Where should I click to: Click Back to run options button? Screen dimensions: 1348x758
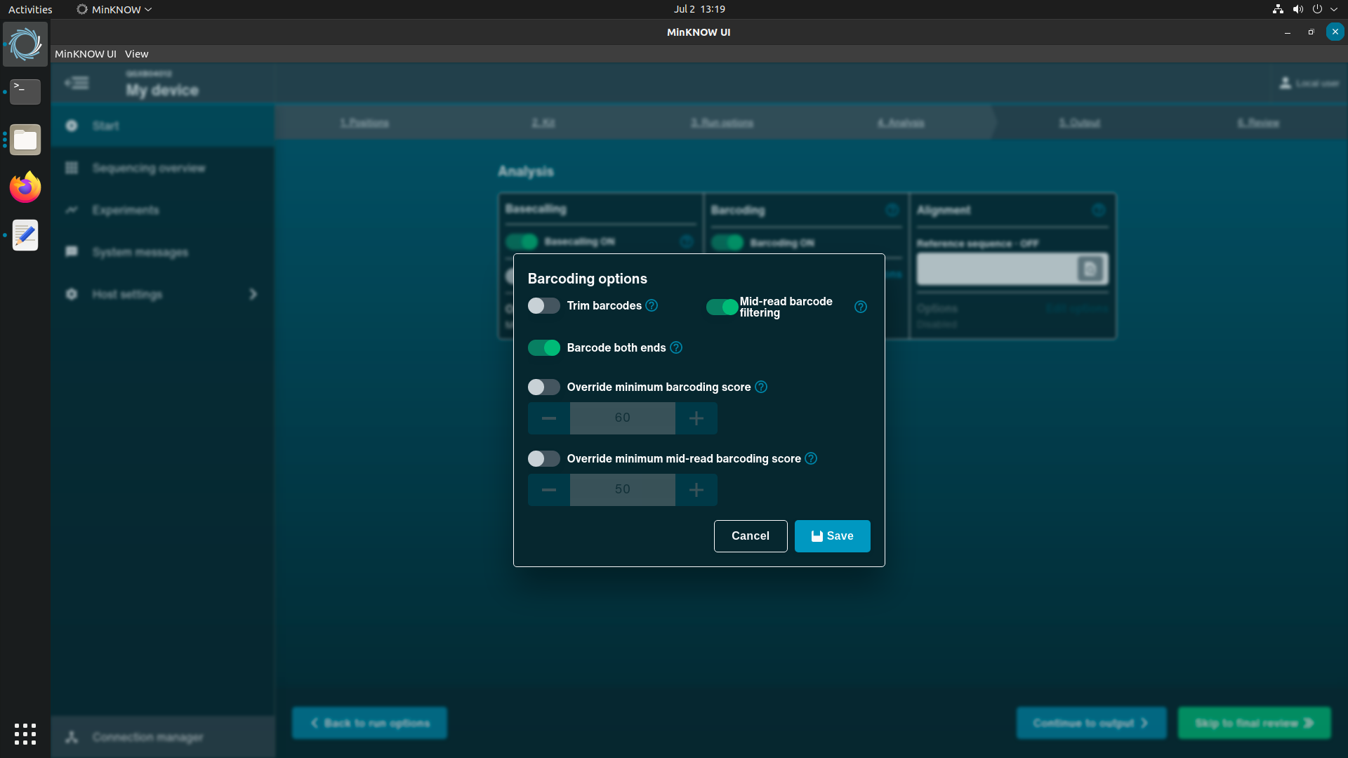(x=369, y=724)
